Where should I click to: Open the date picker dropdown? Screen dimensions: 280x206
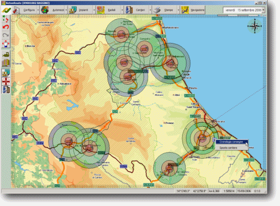tap(263, 10)
